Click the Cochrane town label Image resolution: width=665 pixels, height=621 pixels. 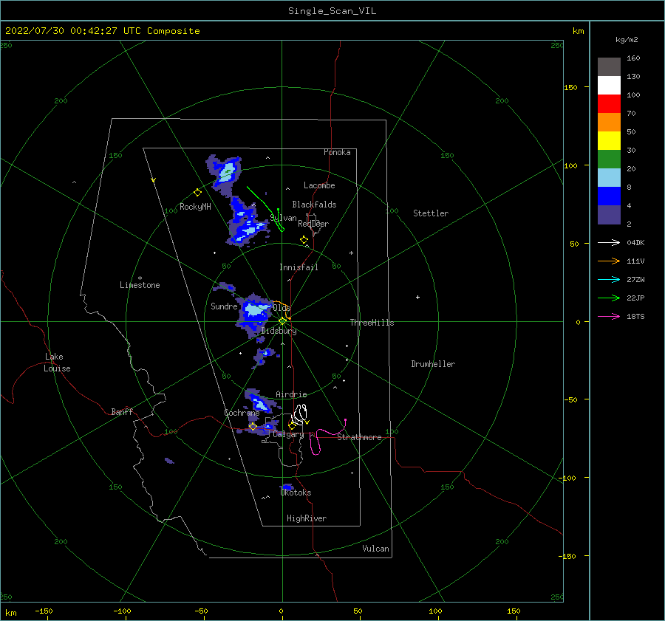pos(242,413)
